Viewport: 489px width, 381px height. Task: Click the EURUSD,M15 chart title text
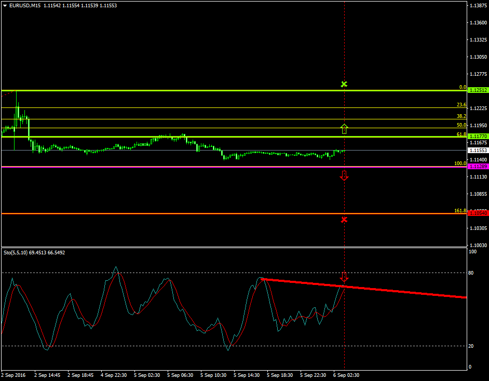pyautogui.click(x=25, y=6)
